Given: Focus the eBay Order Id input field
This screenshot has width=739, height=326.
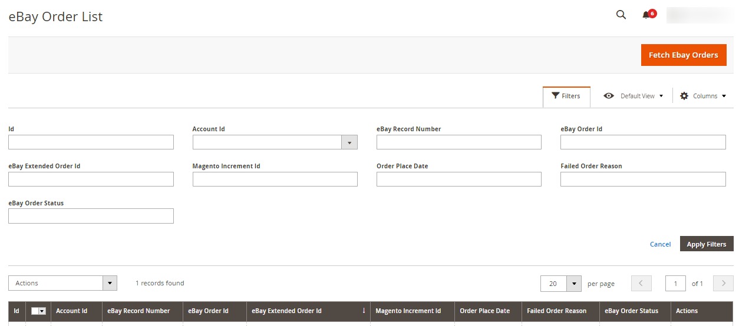Looking at the screenshot, I should [643, 142].
